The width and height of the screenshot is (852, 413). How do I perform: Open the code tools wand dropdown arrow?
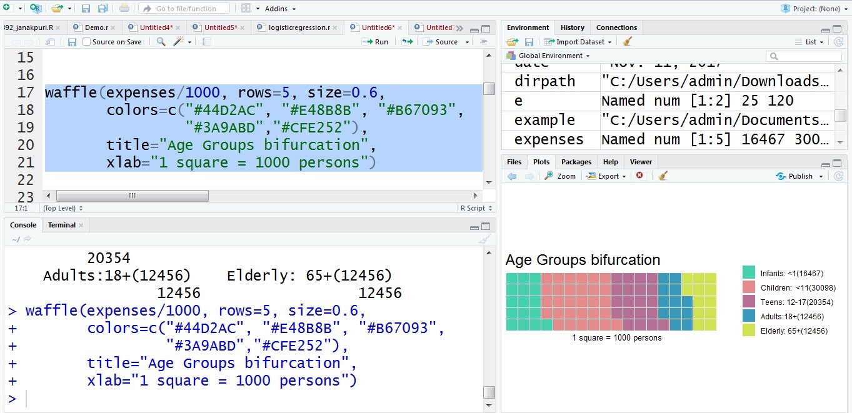(189, 42)
